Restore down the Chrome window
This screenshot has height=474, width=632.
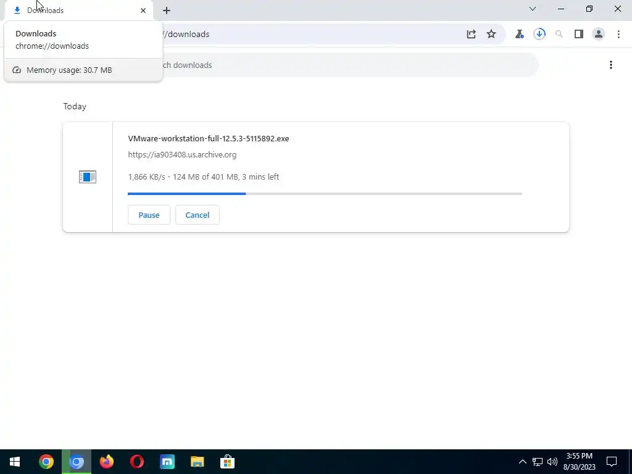[x=589, y=9]
